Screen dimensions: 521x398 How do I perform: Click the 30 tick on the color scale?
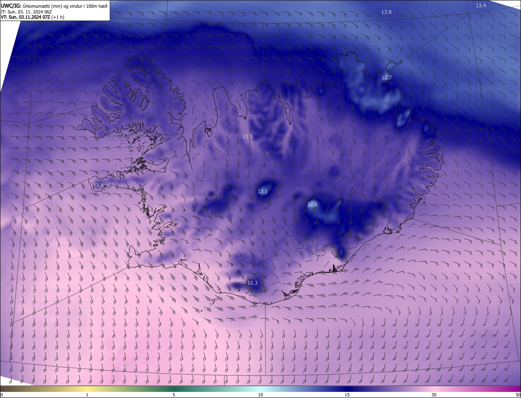(434, 395)
